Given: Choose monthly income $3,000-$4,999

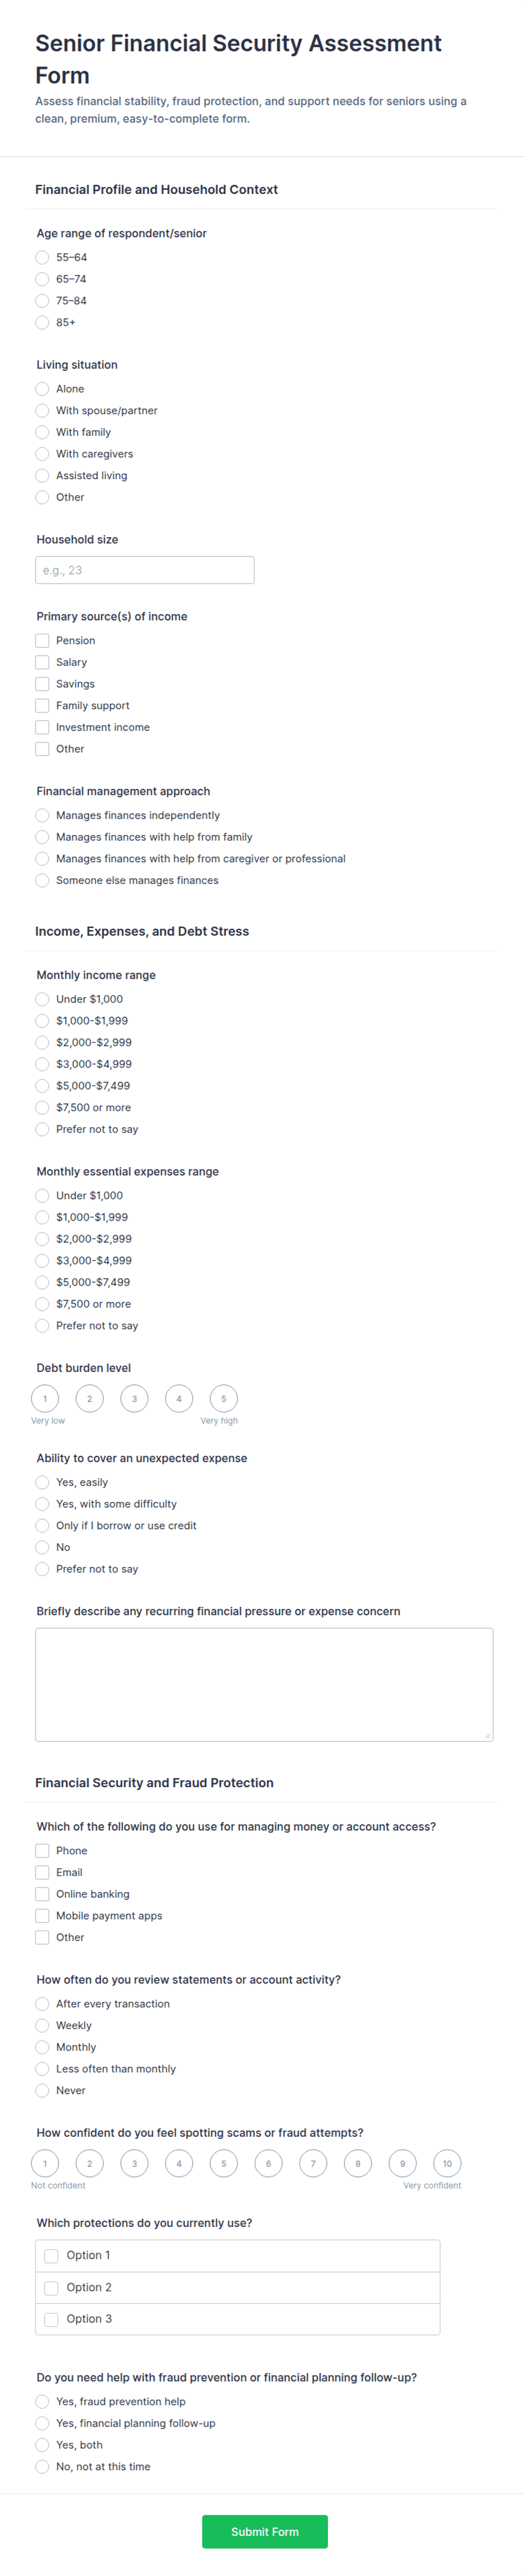Looking at the screenshot, I should (42, 1064).
